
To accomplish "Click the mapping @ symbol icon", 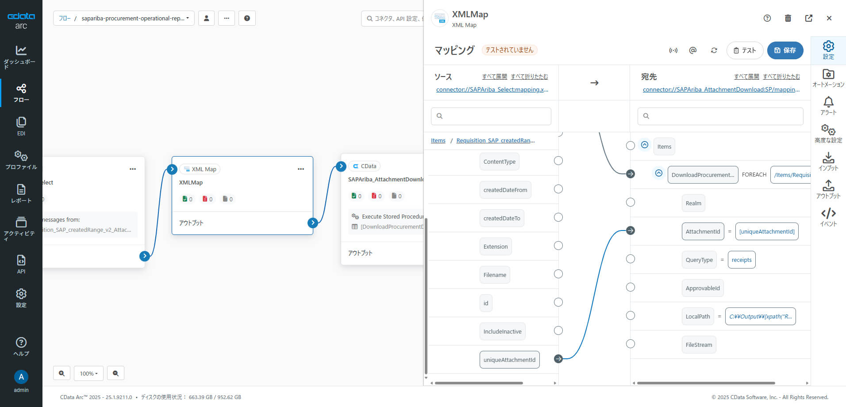I will 693,50.
